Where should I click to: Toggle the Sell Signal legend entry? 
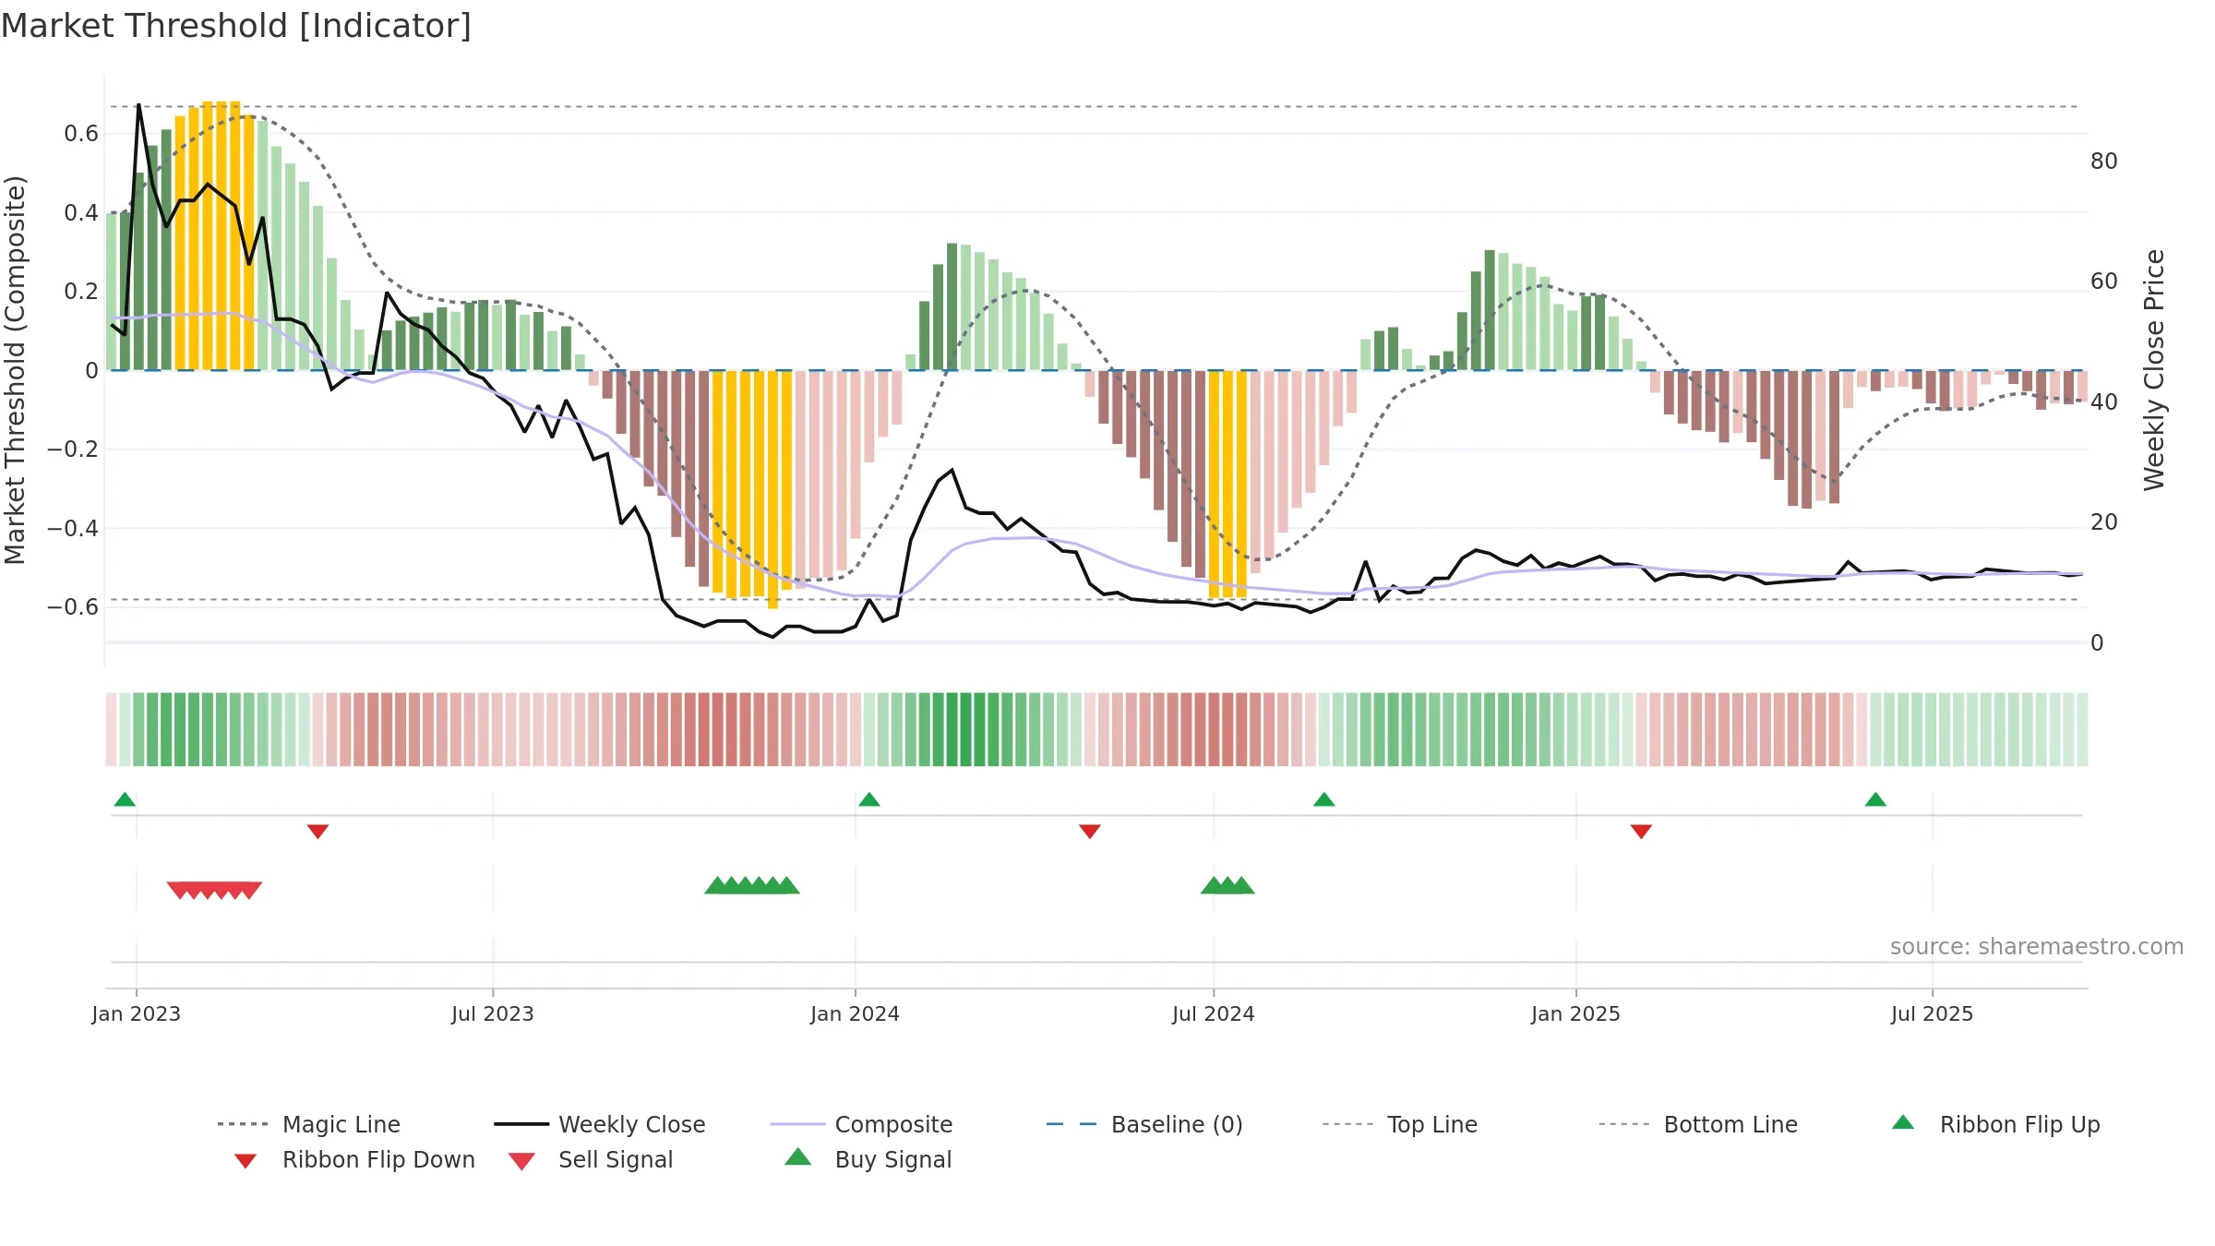click(591, 1159)
